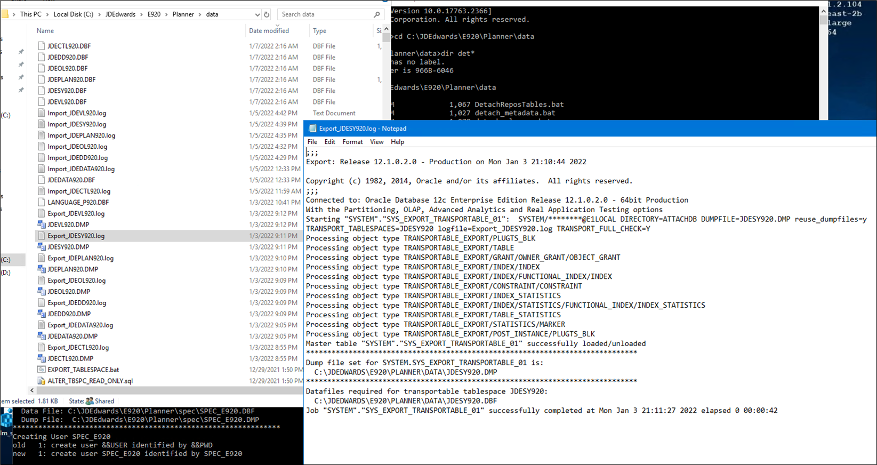Image resolution: width=877 pixels, height=465 pixels.
Task: Select the Export_JDEOL920.log file name
Action: (x=76, y=280)
